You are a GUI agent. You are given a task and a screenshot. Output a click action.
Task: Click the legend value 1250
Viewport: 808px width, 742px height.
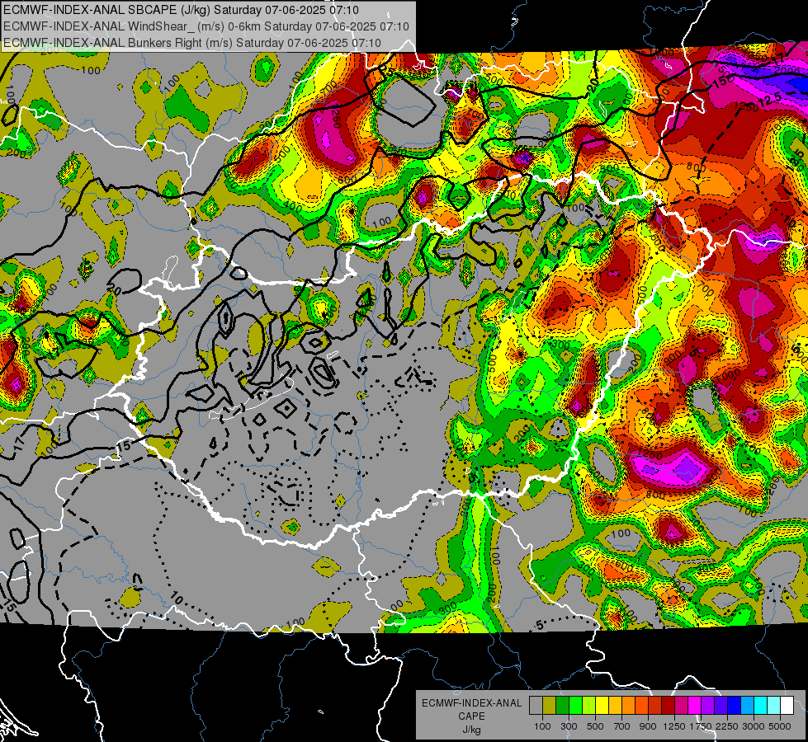[x=674, y=726]
